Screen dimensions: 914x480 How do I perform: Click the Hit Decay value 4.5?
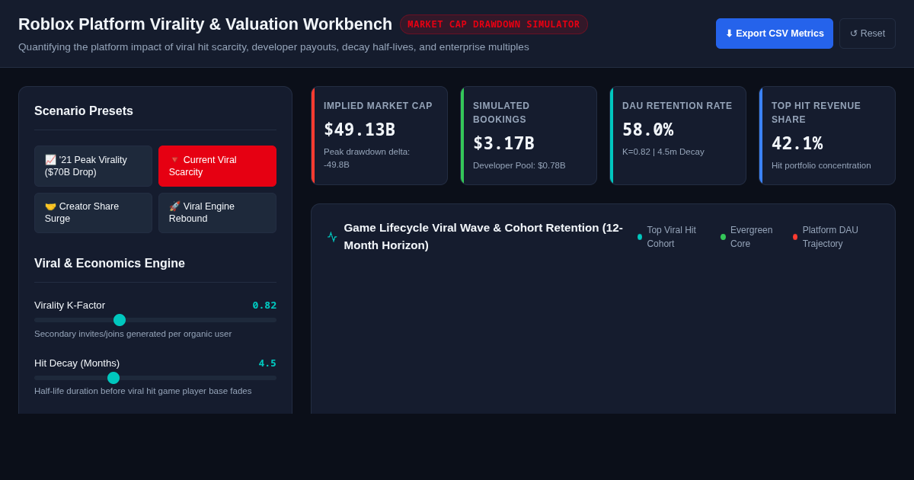pyautogui.click(x=267, y=363)
